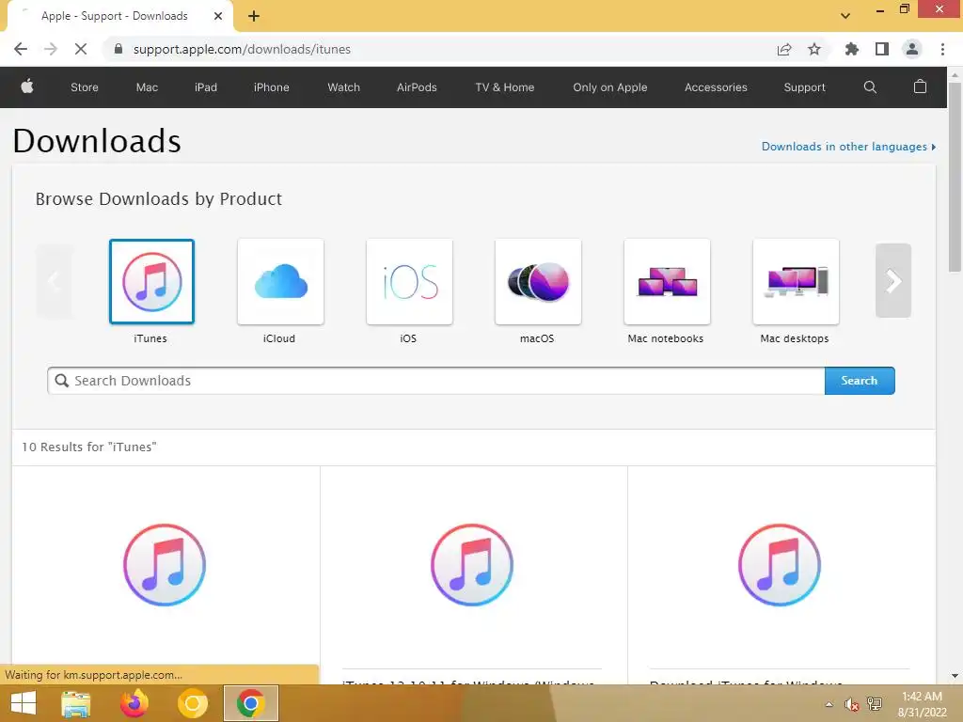Click the page vertical scrollbar thumb
The height and width of the screenshot is (722, 963).
[x=955, y=177]
